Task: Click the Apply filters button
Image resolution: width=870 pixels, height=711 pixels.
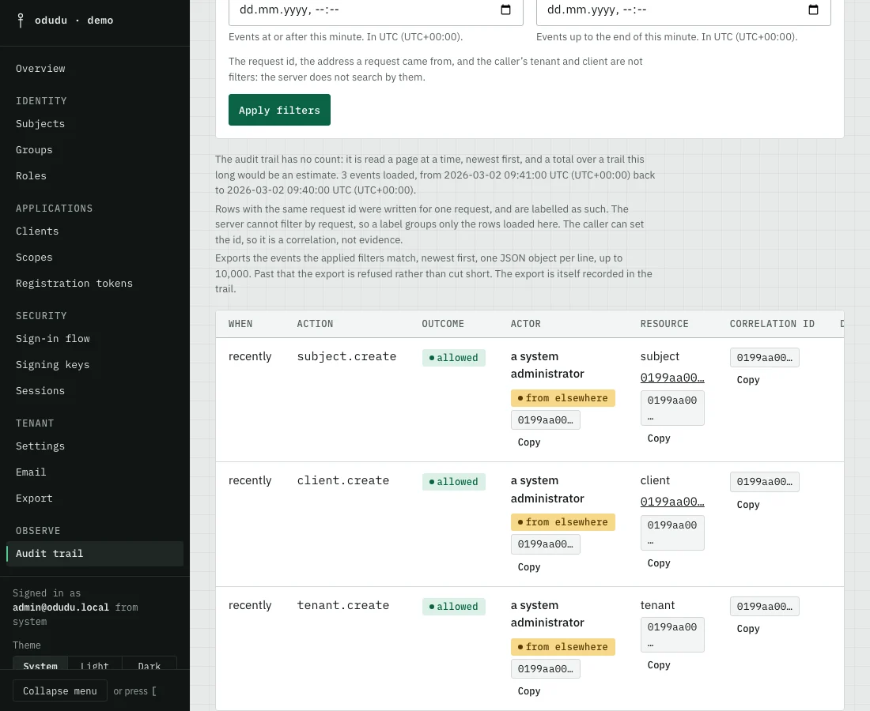Action: pyautogui.click(x=279, y=110)
